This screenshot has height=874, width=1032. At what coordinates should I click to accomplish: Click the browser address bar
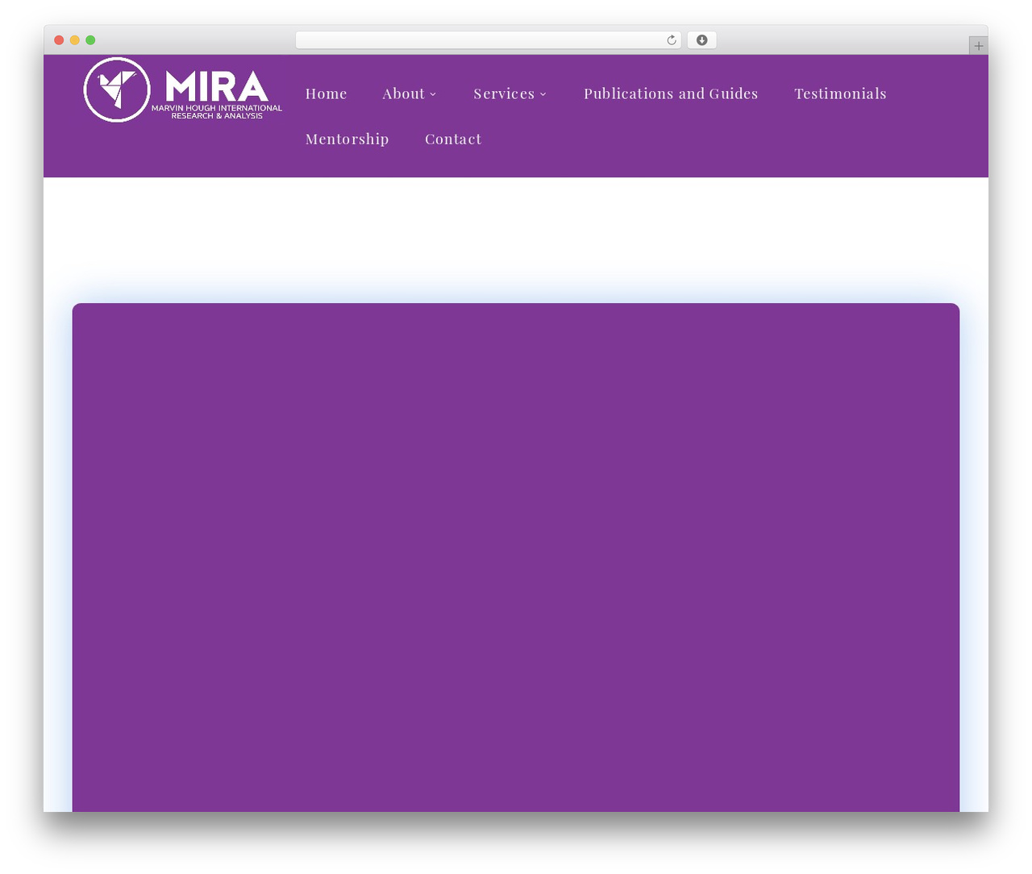(x=488, y=40)
